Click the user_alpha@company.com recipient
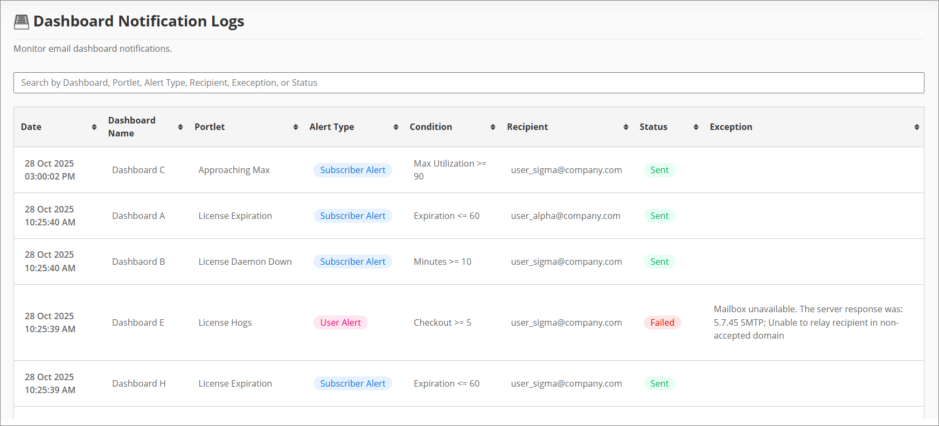 pos(566,216)
